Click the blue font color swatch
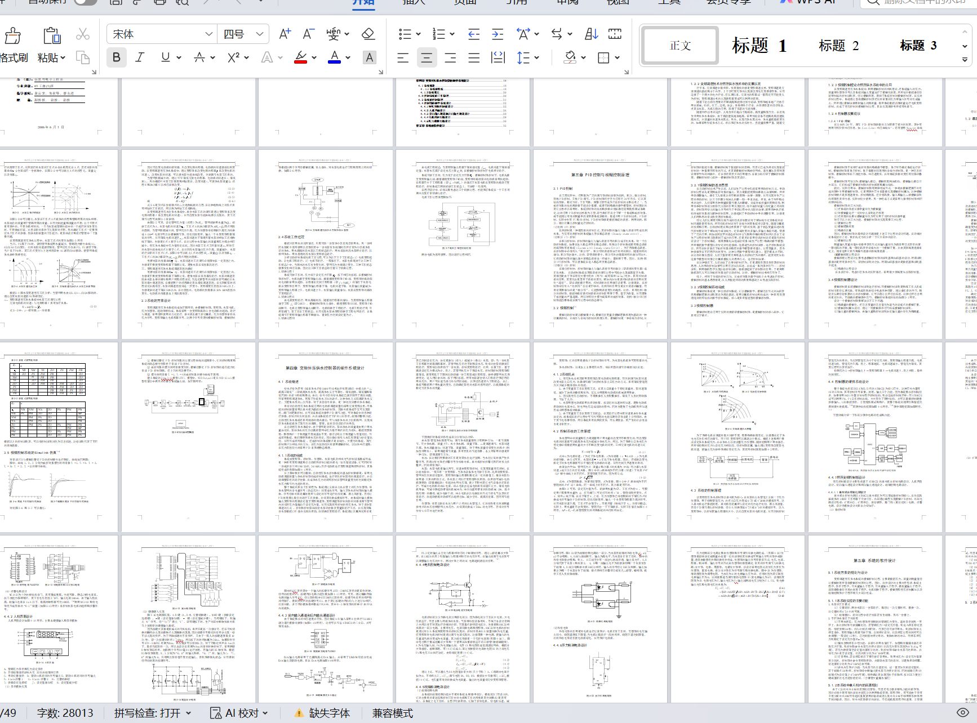977x723 pixels. coord(334,57)
